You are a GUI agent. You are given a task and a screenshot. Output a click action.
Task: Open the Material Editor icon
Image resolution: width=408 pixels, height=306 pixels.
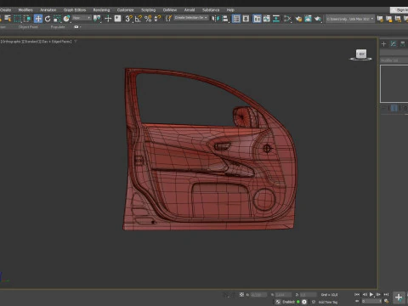[x=287, y=19]
